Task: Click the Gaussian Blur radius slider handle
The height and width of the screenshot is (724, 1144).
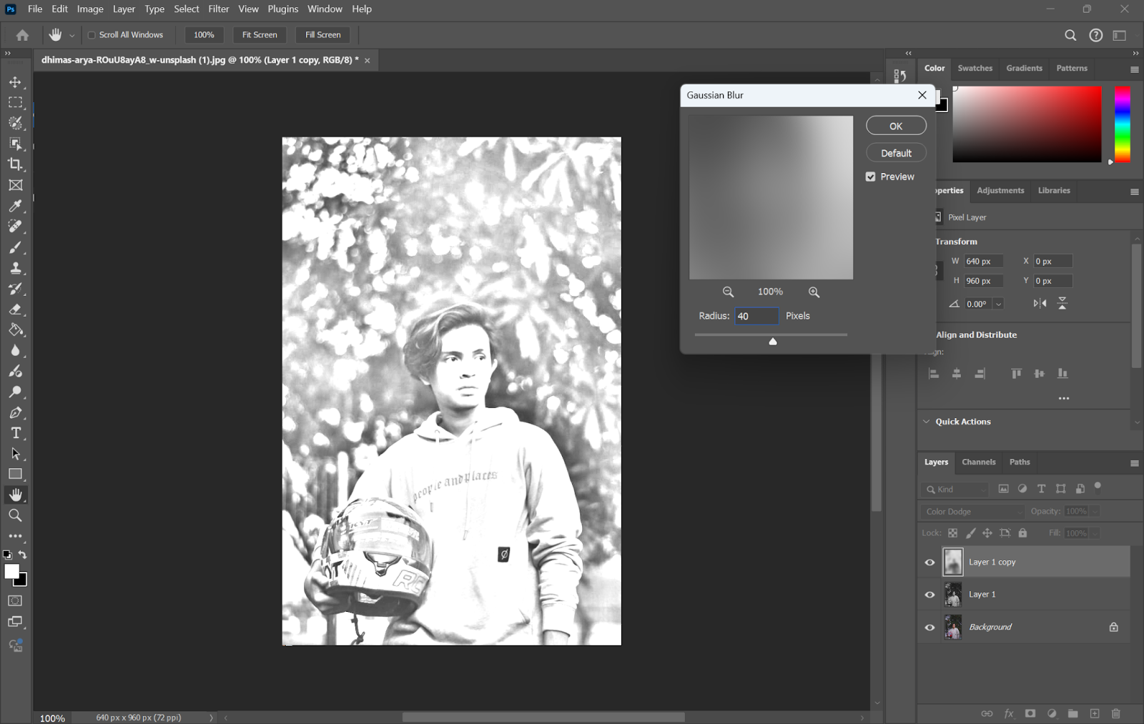Action: click(773, 342)
